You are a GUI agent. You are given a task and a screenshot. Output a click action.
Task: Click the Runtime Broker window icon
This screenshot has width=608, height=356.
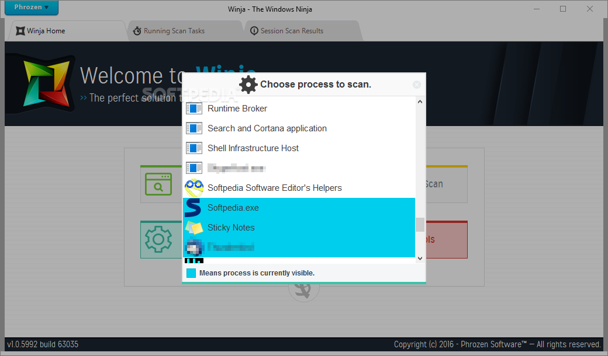tap(194, 109)
